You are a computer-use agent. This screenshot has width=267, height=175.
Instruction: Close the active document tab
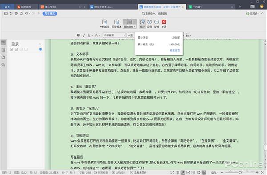tap(183, 7)
